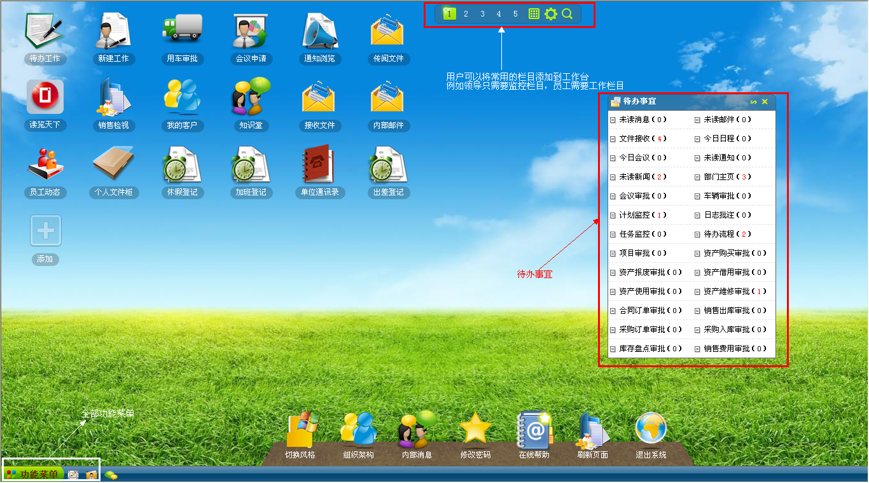The height and width of the screenshot is (483, 869).
Task: Click the chat bubbles taskbar icon
Action: point(111,475)
